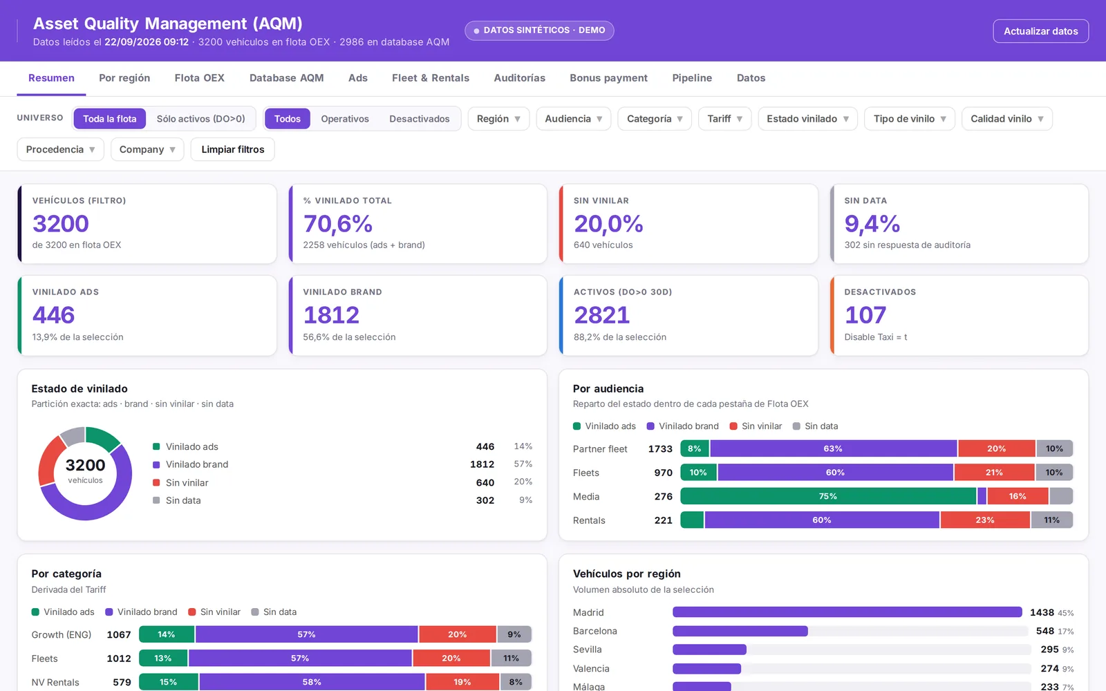Viewport: 1106px width, 691px height.
Task: Click Fleets 21% sin vinilar segment in Por audiencia
Action: (994, 473)
